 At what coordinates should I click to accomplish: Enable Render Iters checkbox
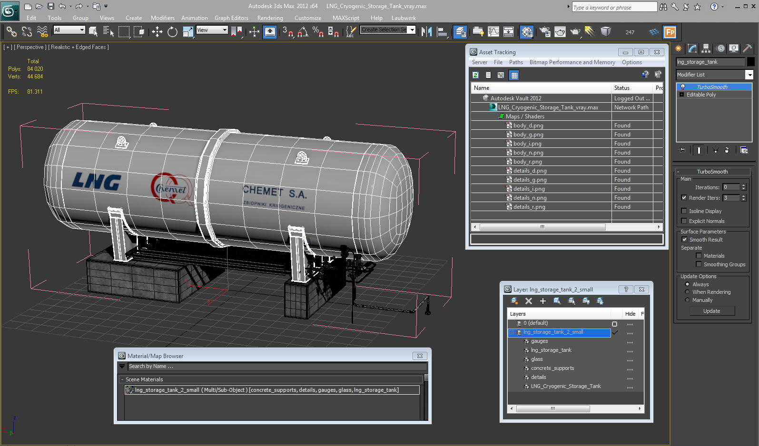click(x=684, y=198)
